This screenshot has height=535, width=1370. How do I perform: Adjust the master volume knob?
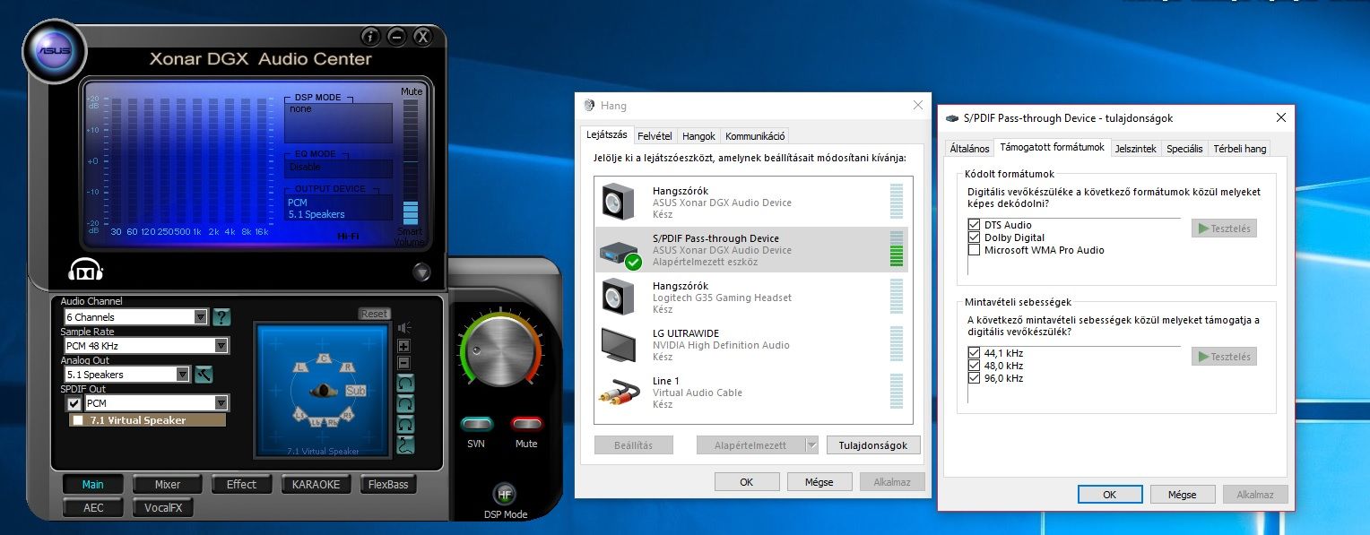coord(500,351)
